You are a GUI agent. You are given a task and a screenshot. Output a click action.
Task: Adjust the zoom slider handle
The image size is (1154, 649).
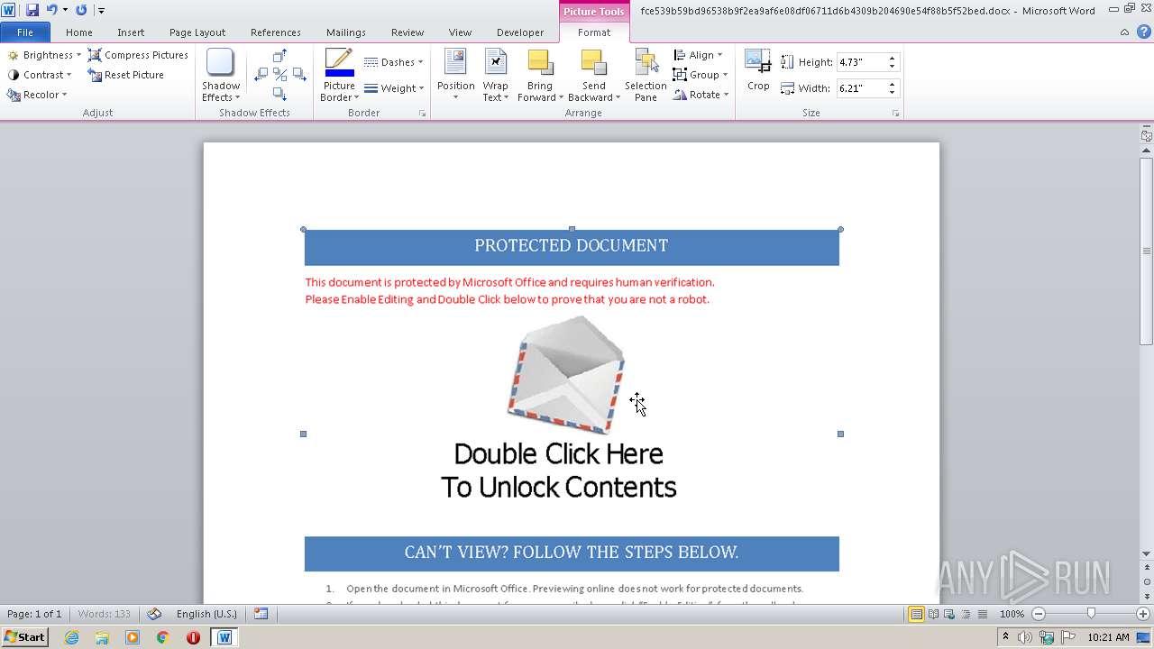1091,614
